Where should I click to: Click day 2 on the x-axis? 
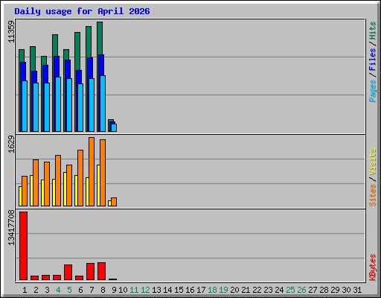tap(36, 290)
